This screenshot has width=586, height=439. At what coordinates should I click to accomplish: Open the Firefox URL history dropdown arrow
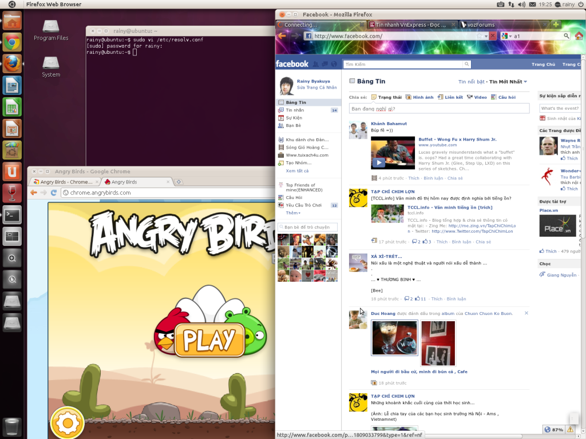coord(486,36)
